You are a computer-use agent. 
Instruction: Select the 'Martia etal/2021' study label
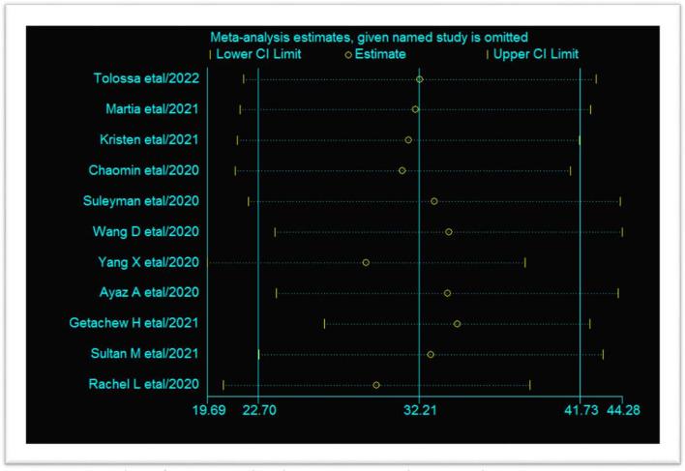[x=152, y=109]
